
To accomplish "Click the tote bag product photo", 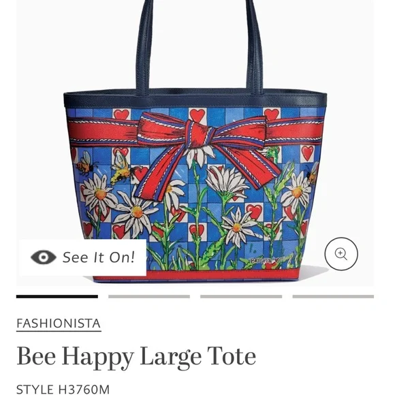I will [195, 141].
